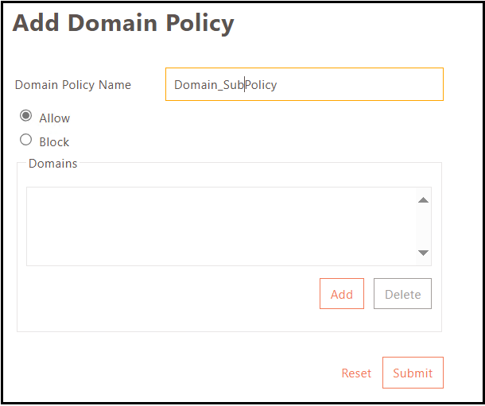Viewport: 485px width, 406px height.
Task: Click the Domain Policy Name label
Action: 73,85
